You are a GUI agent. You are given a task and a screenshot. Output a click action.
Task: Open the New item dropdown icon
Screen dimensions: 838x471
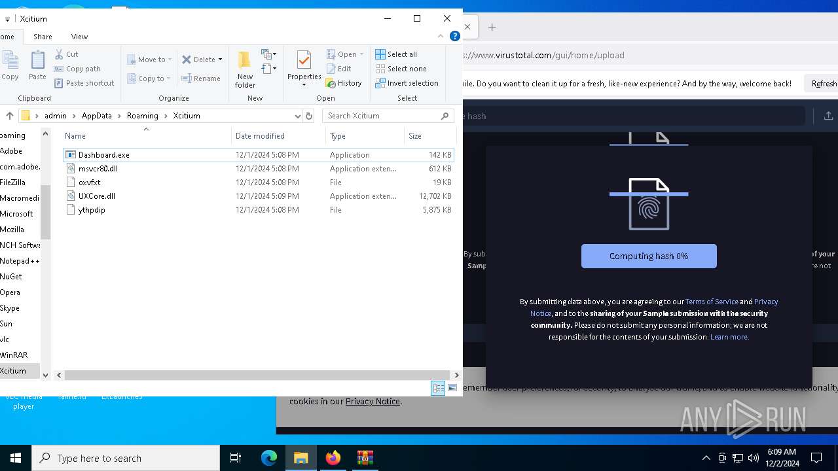[269, 54]
